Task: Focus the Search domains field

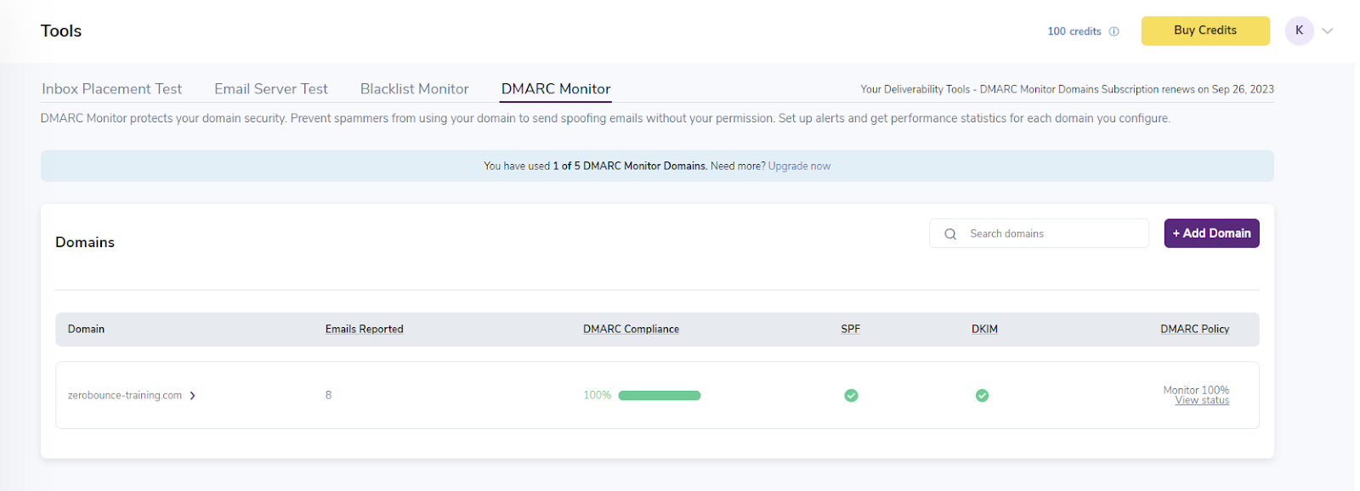Action: click(1039, 234)
